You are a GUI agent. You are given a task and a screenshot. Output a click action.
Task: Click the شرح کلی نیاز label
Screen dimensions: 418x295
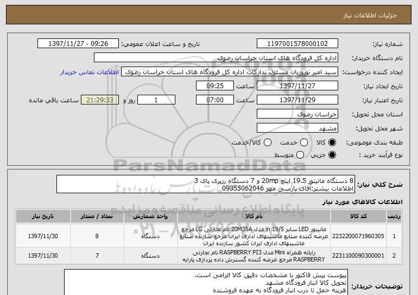click(380, 185)
